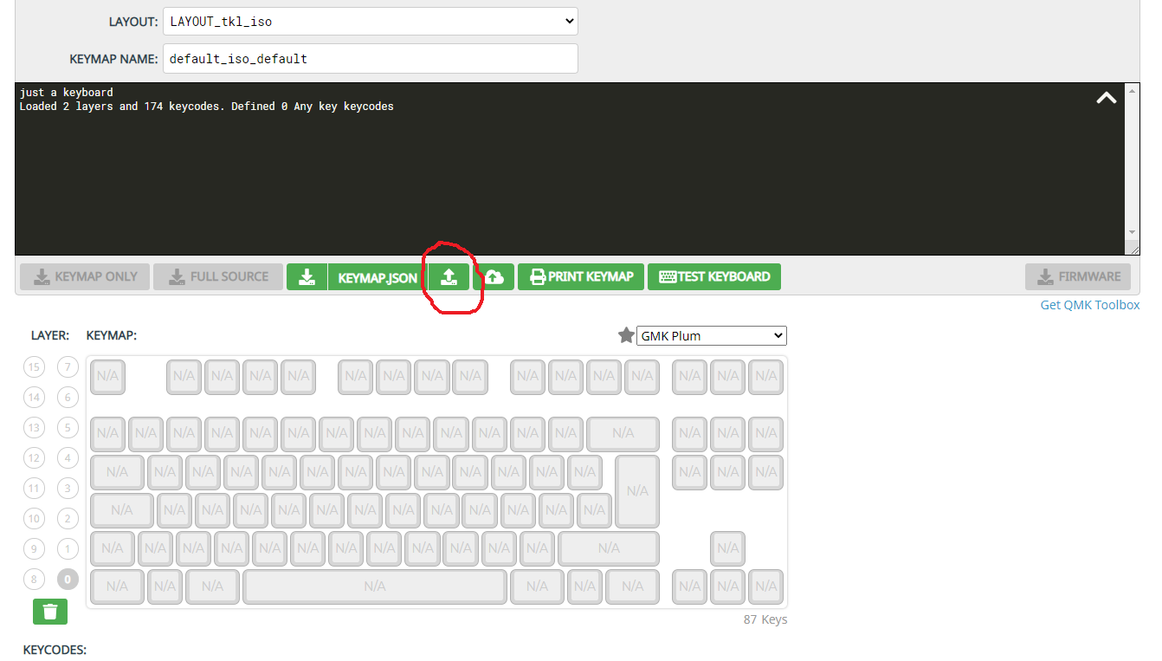Select layer 12

tap(34, 457)
